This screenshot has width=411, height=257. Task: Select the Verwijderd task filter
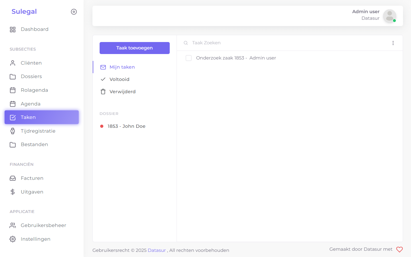[122, 91]
